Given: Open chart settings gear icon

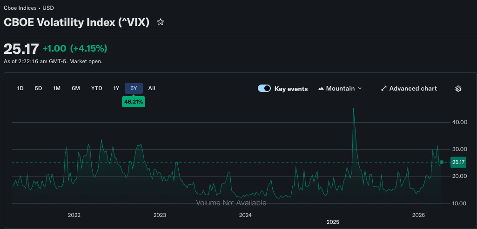Looking at the screenshot, I should point(458,89).
